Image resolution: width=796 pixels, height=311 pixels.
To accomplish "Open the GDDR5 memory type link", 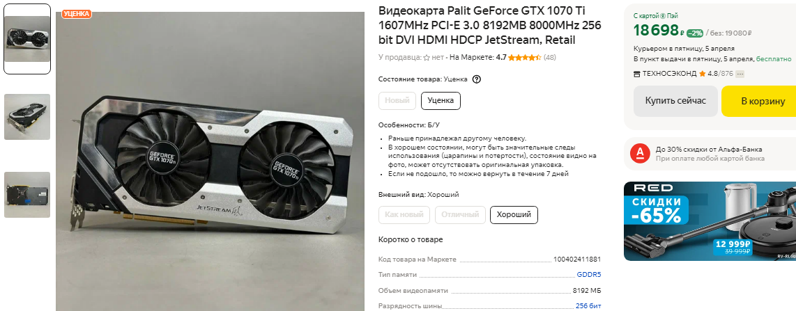I will pos(589,275).
